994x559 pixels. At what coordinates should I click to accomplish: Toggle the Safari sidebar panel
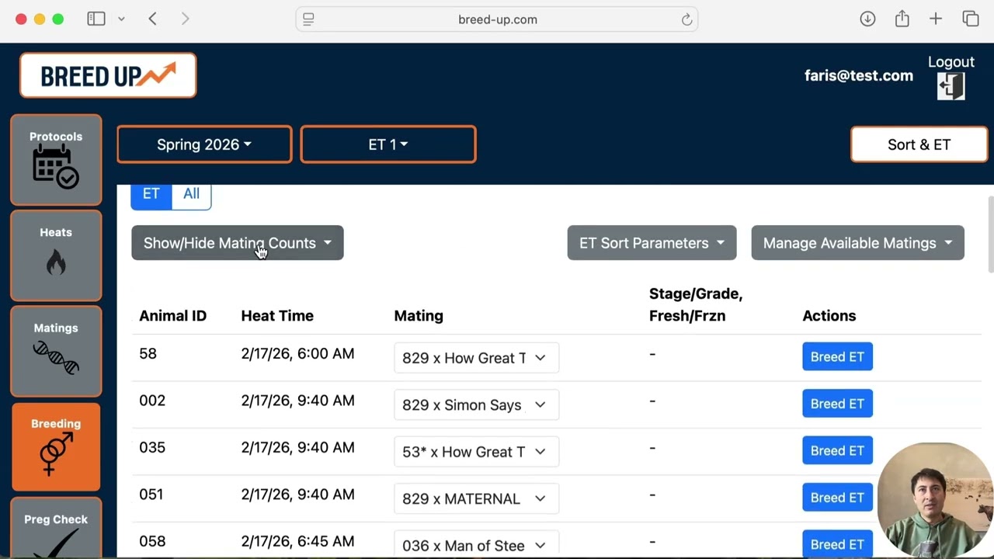tap(96, 19)
